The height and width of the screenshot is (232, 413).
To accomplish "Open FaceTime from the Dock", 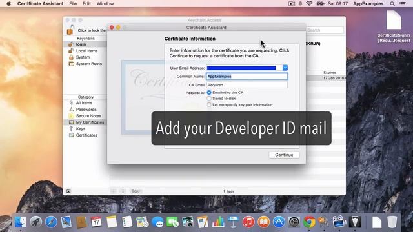I will (172, 222).
